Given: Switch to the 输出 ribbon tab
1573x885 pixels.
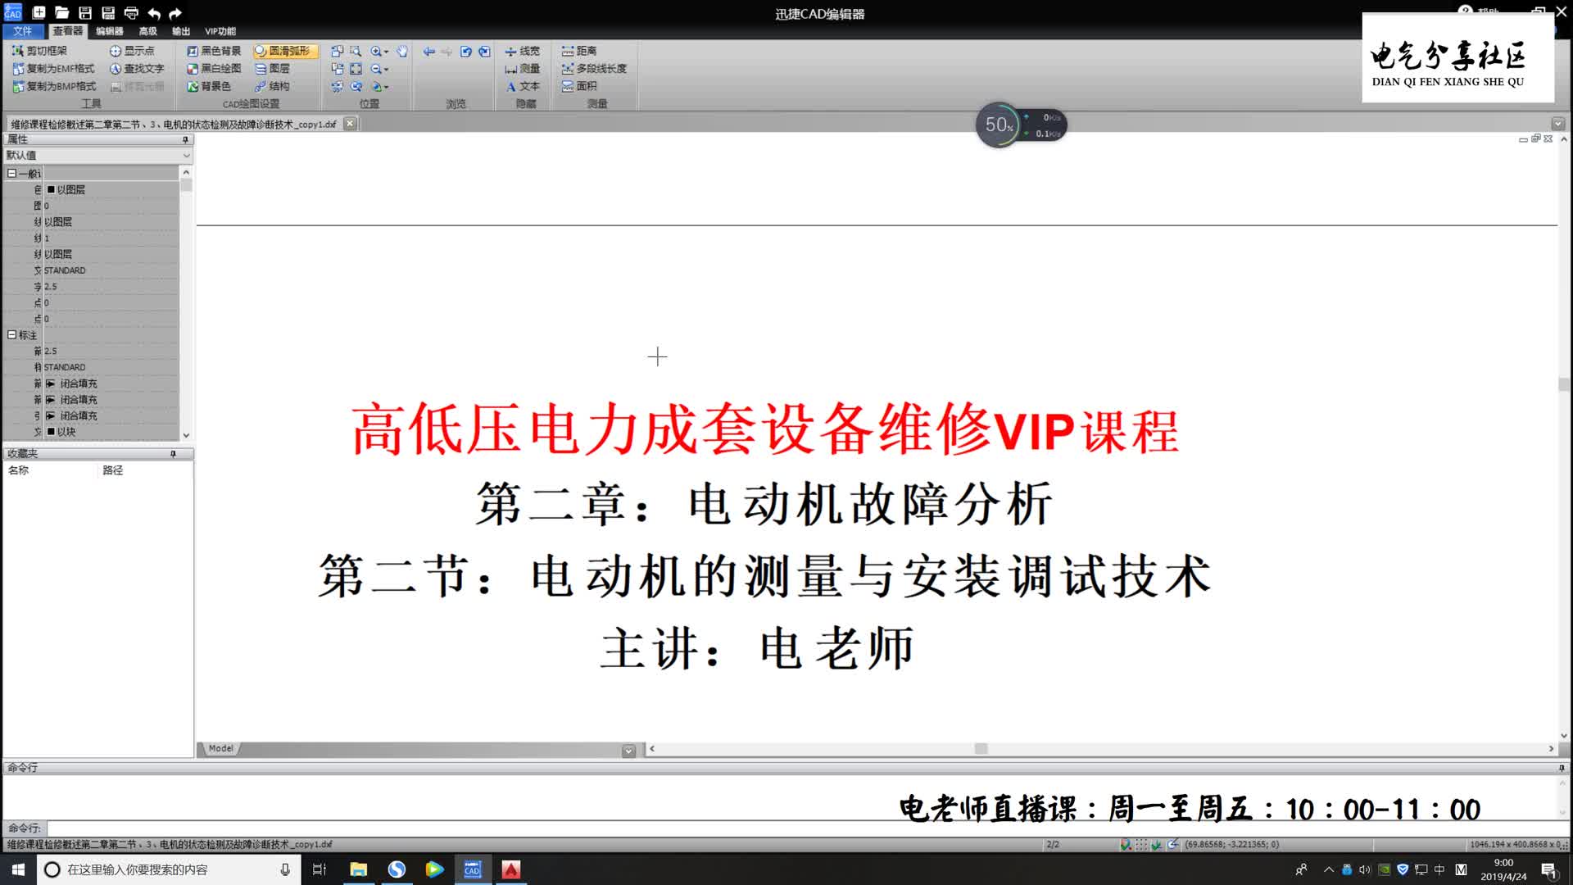Looking at the screenshot, I should [181, 31].
